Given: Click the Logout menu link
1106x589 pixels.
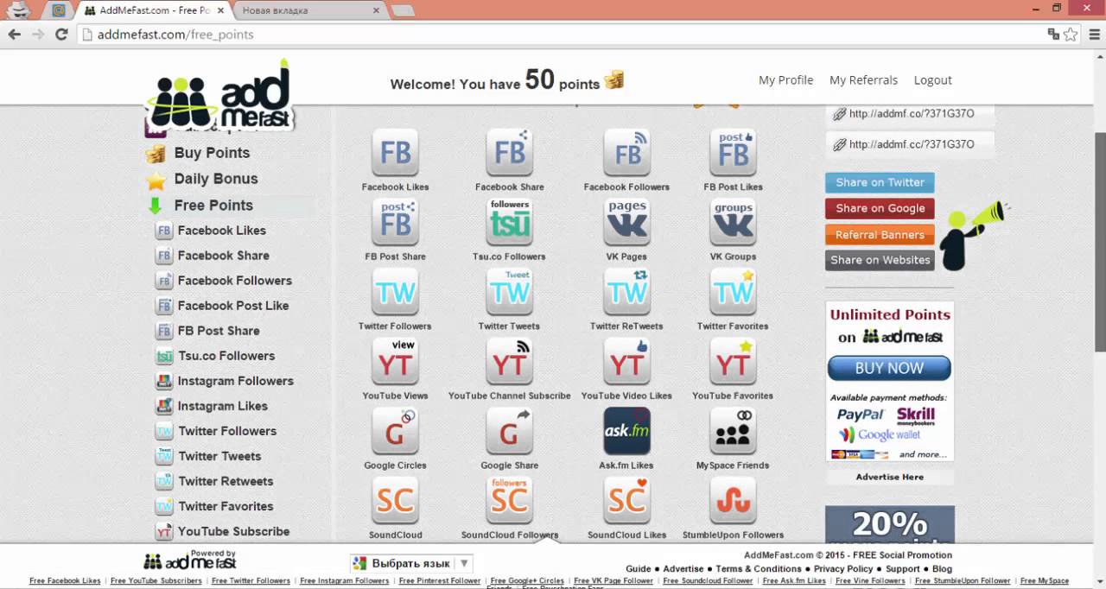Looking at the screenshot, I should [x=932, y=79].
